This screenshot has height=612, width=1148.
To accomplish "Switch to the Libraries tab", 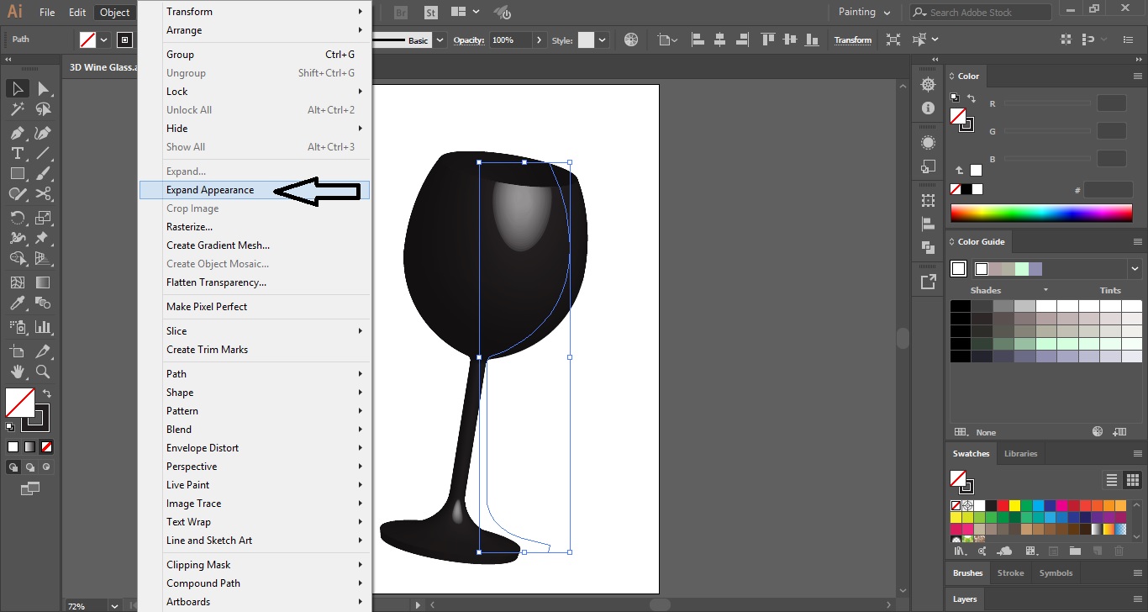I will (1020, 453).
